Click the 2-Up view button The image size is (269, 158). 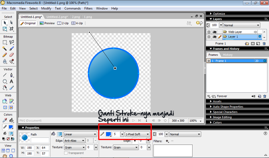click(63, 23)
